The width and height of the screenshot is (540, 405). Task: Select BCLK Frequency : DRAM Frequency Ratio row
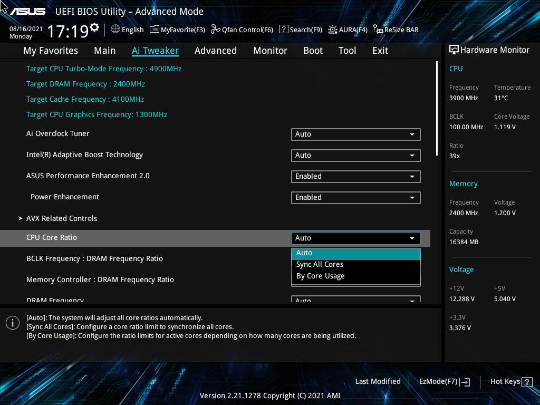95,258
